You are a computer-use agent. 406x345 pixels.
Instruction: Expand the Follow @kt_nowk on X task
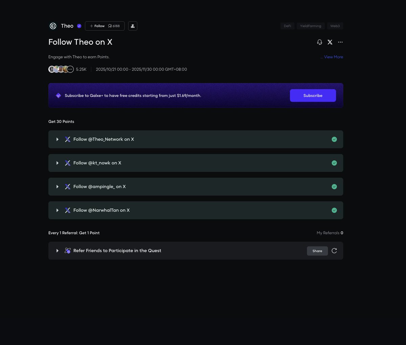[58, 163]
